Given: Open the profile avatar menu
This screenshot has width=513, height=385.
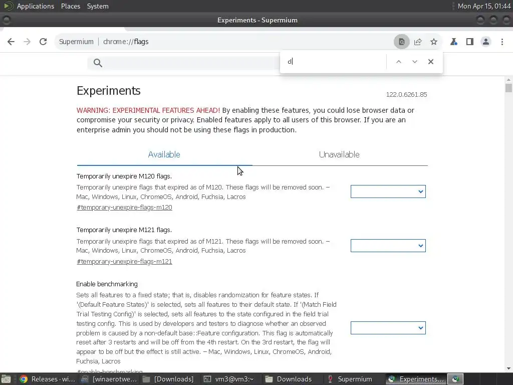Looking at the screenshot, I should point(486,42).
